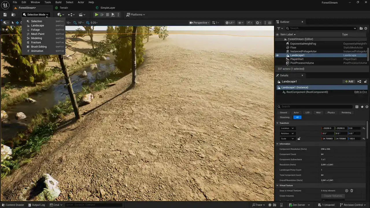This screenshot has width=370, height=208.
Task: Open the Outliner settings gear
Action: pyautogui.click(x=366, y=28)
